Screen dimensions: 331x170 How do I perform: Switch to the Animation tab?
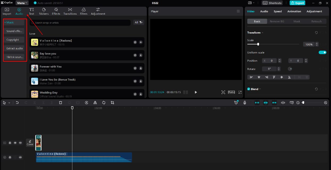pyautogui.click(x=294, y=11)
